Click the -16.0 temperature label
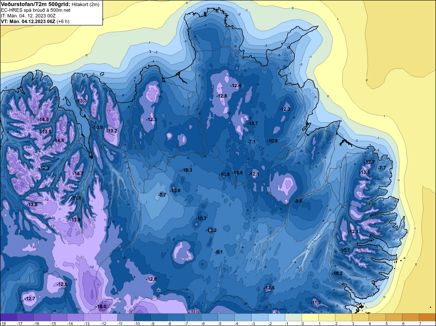 [102, 306]
